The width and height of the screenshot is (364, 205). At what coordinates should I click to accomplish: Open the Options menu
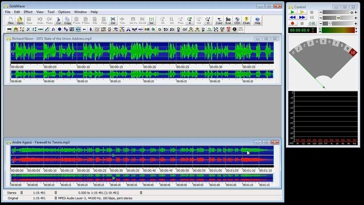pos(64,12)
